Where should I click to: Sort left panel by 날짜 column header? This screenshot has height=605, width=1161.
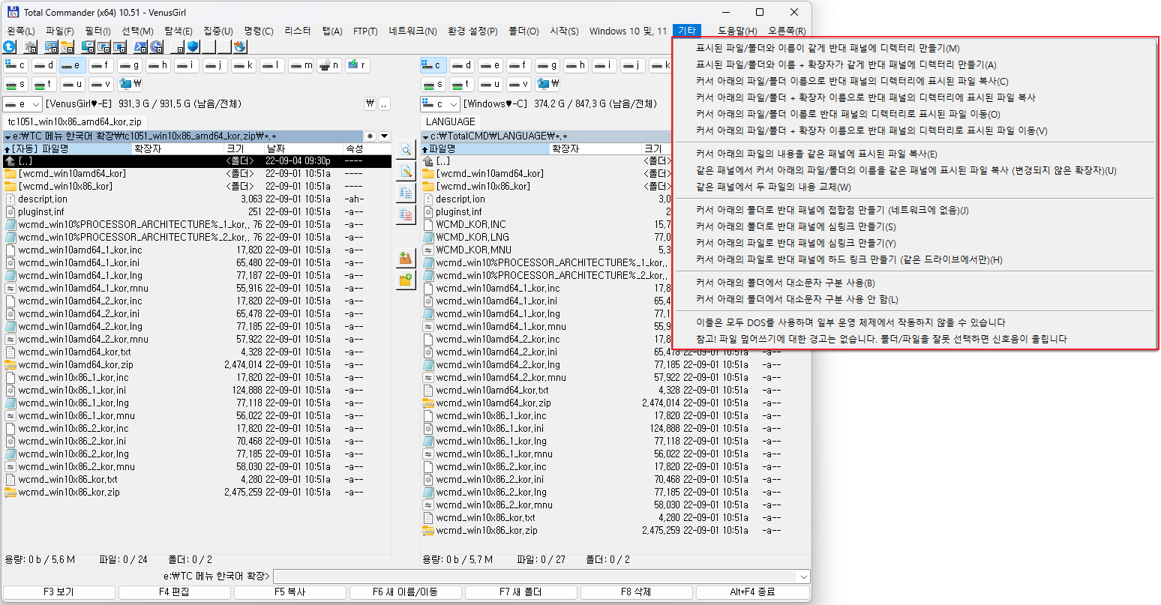304,148
